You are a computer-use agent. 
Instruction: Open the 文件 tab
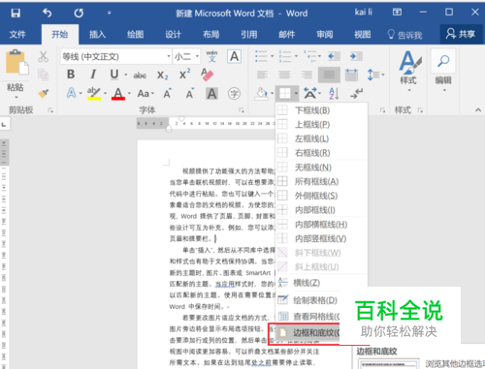click(17, 34)
